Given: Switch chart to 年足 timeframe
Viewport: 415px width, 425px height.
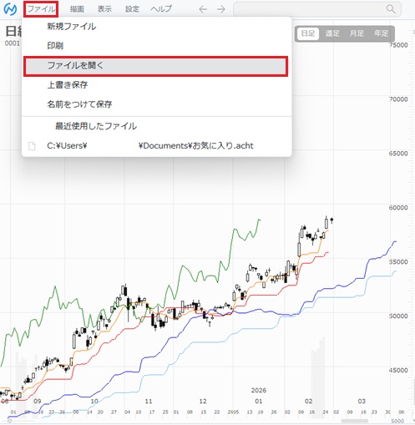Looking at the screenshot, I should 381,33.
